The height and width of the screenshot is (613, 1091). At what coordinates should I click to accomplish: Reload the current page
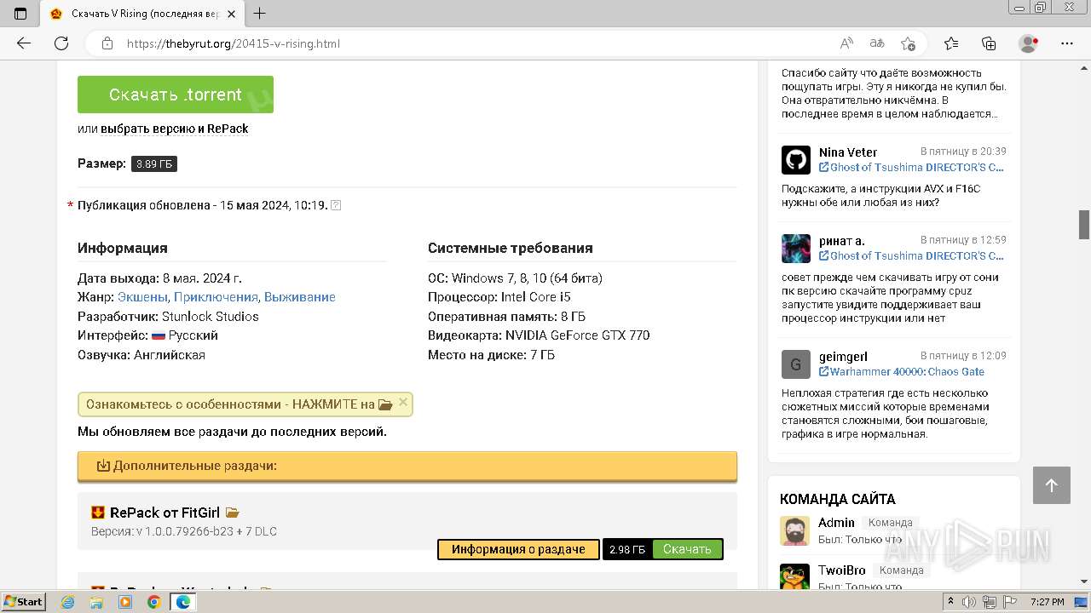[x=61, y=43]
